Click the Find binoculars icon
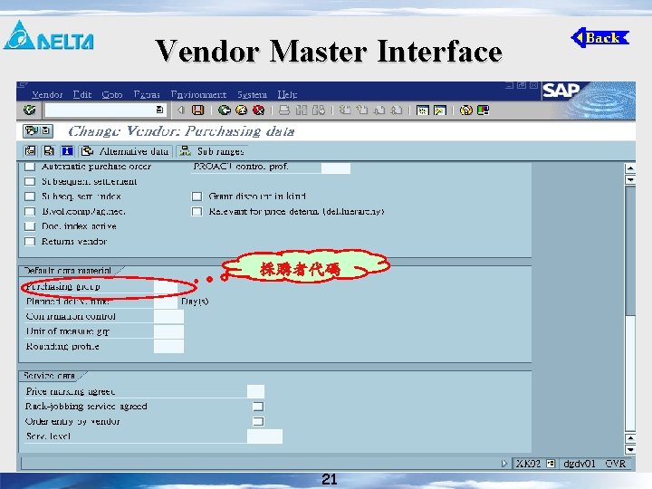 click(302, 110)
